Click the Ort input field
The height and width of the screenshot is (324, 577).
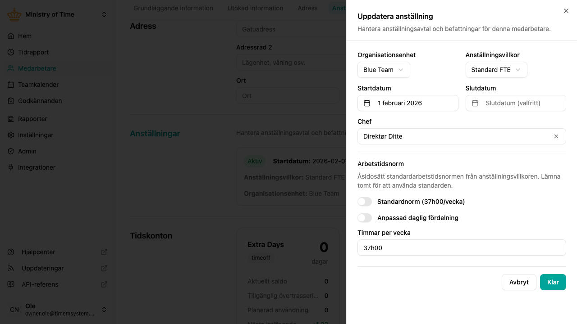click(x=288, y=96)
